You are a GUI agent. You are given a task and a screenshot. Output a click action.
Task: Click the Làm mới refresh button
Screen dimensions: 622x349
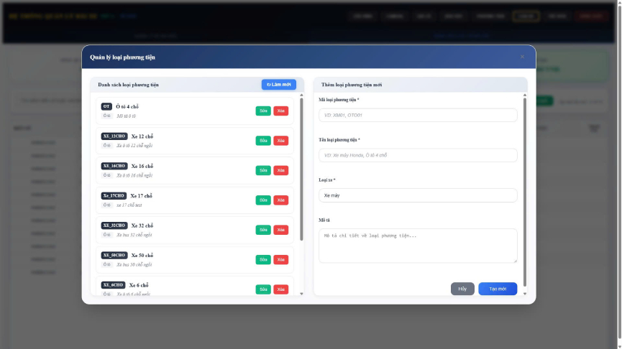pyautogui.click(x=278, y=85)
